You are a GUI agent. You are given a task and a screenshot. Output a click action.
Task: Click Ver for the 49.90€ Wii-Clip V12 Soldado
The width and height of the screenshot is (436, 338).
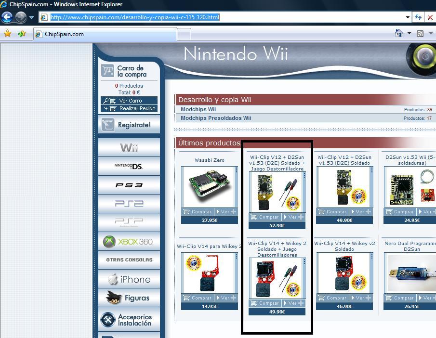(361, 211)
